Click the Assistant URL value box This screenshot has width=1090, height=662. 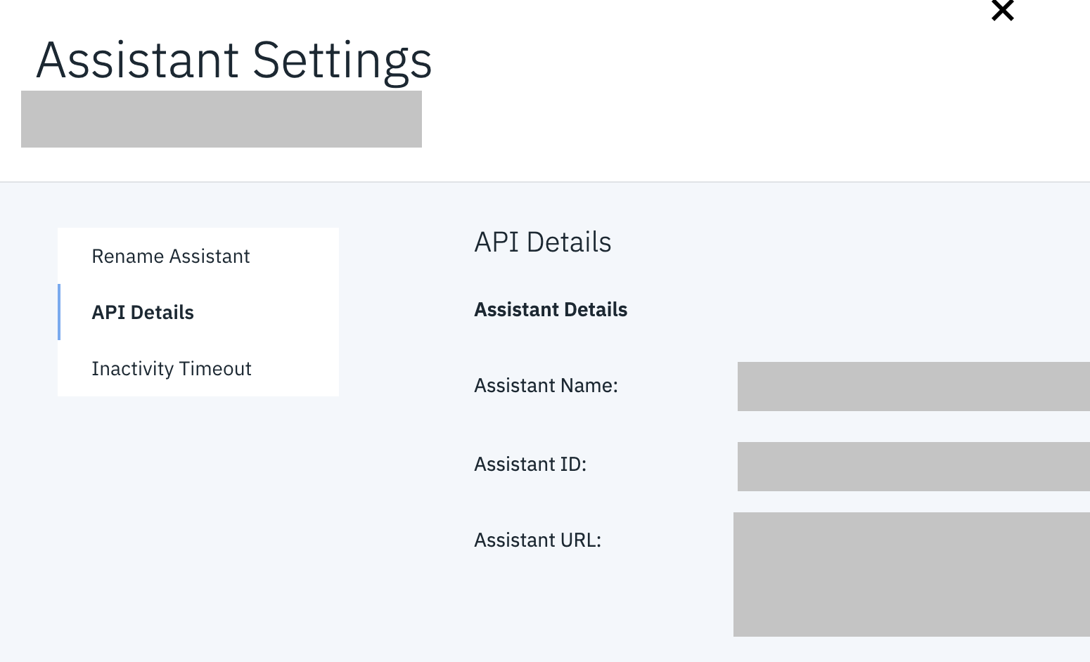(911, 574)
